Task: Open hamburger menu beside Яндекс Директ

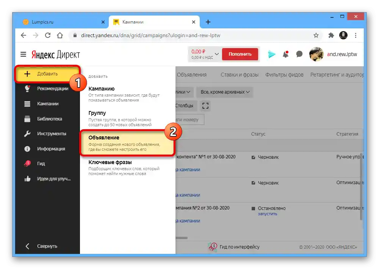Action: point(23,54)
